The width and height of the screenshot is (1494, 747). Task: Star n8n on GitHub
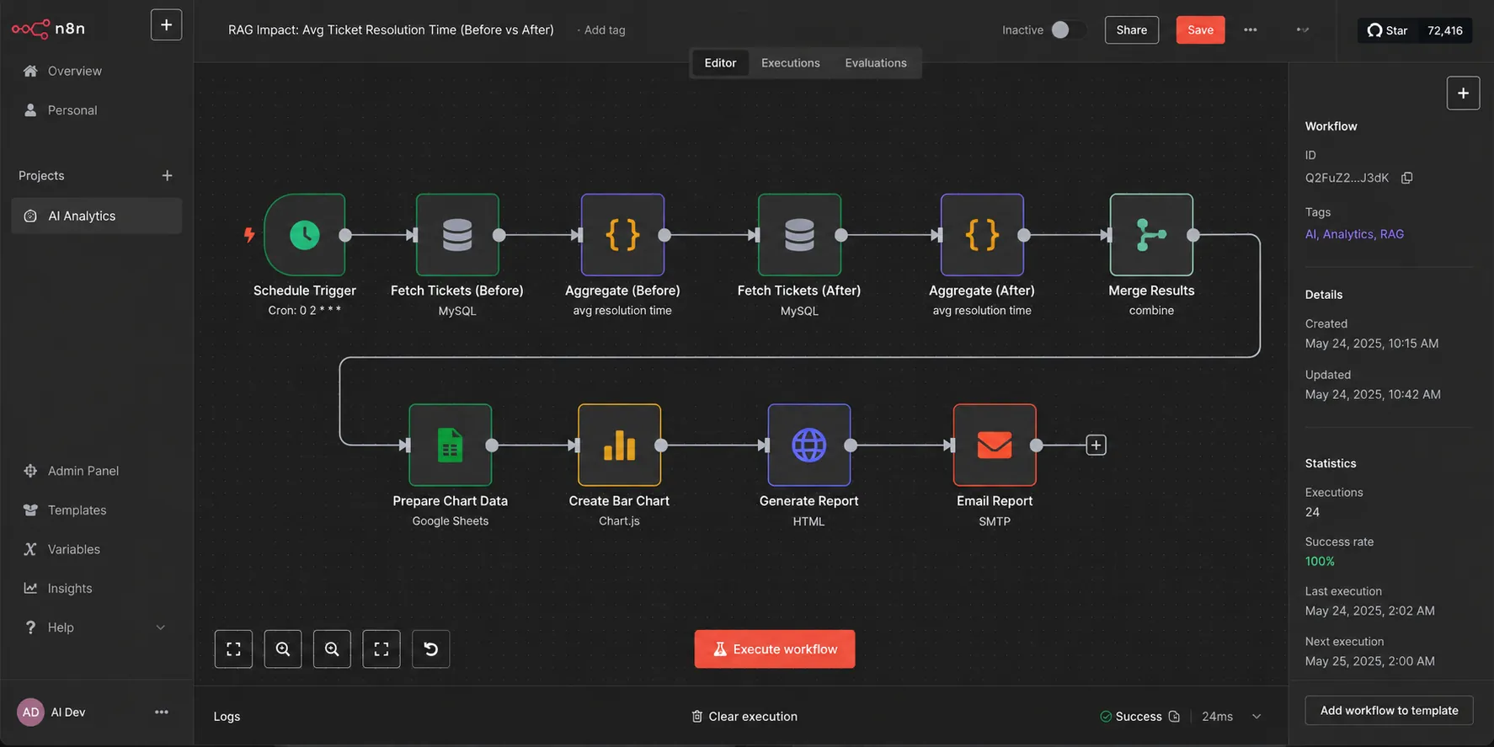click(1387, 30)
